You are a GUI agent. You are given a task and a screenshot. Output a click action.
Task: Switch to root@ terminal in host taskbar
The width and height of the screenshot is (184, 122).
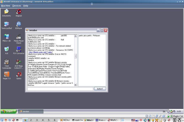click(x=77, y=120)
